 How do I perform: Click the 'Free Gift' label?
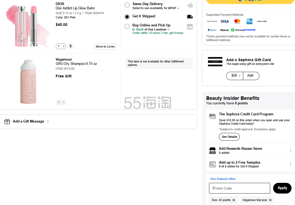[x=64, y=76]
